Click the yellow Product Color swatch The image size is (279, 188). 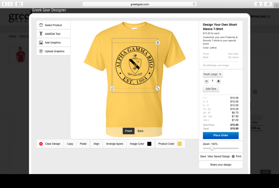180,144
